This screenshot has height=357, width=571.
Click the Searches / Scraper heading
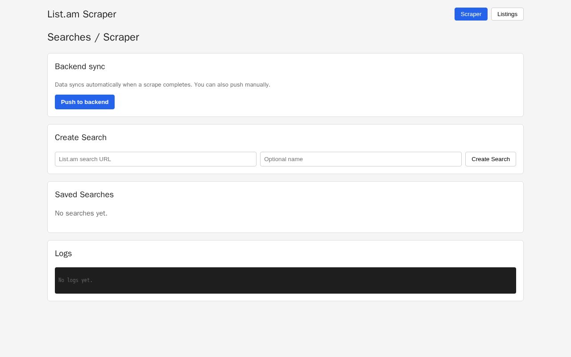tap(93, 37)
